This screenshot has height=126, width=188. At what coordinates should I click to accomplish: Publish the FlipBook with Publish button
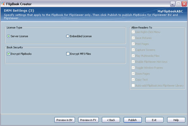tap(133, 120)
